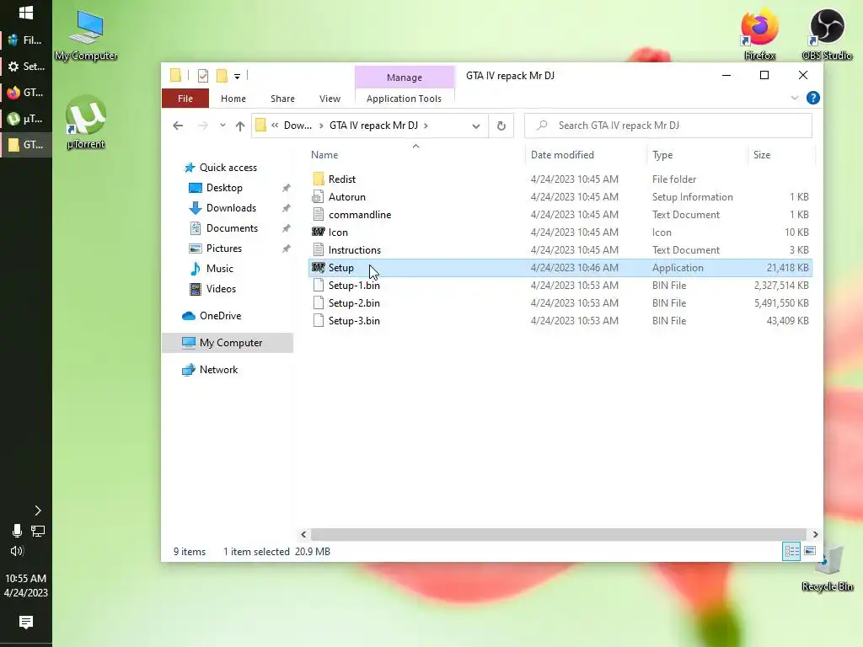Select Network in navigation pane

coord(218,370)
